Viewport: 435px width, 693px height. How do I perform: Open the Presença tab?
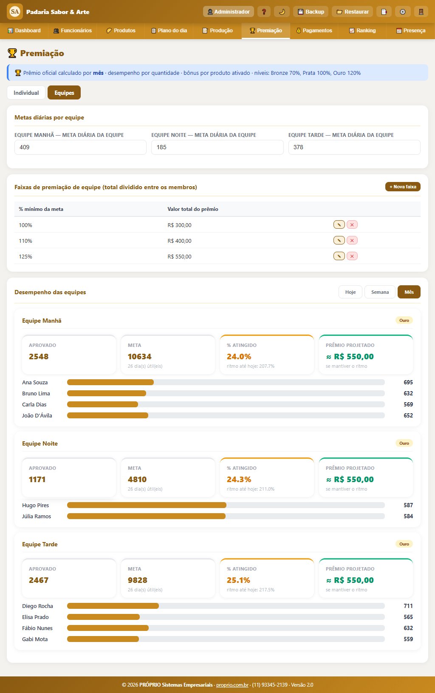tap(411, 31)
